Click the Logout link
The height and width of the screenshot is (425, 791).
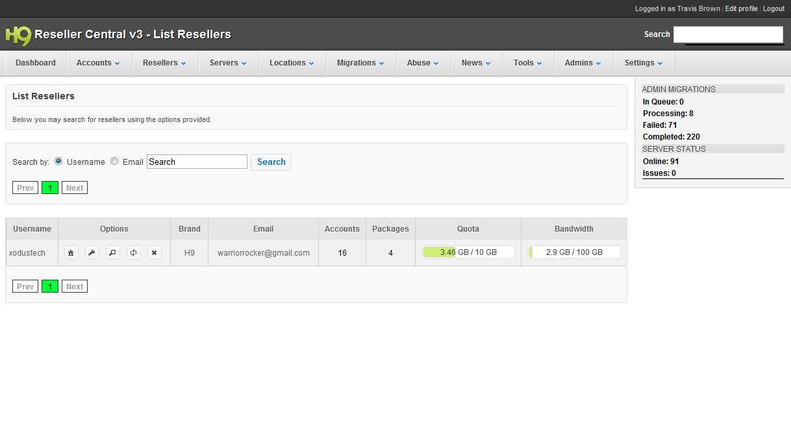click(773, 8)
